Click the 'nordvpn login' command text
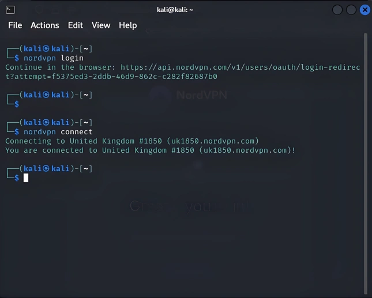The height and width of the screenshot is (298, 372). (x=54, y=58)
